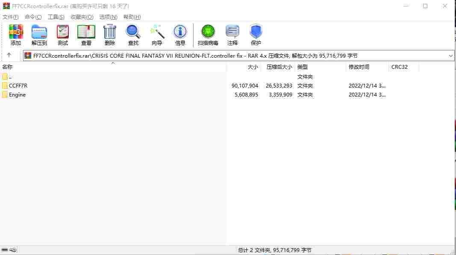Open the 工具(S) menu

[56, 17]
